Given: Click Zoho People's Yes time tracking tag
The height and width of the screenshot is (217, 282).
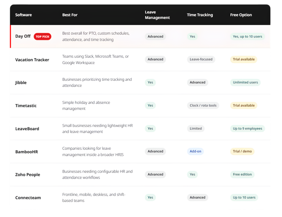Looking at the screenshot, I should 192,174.
